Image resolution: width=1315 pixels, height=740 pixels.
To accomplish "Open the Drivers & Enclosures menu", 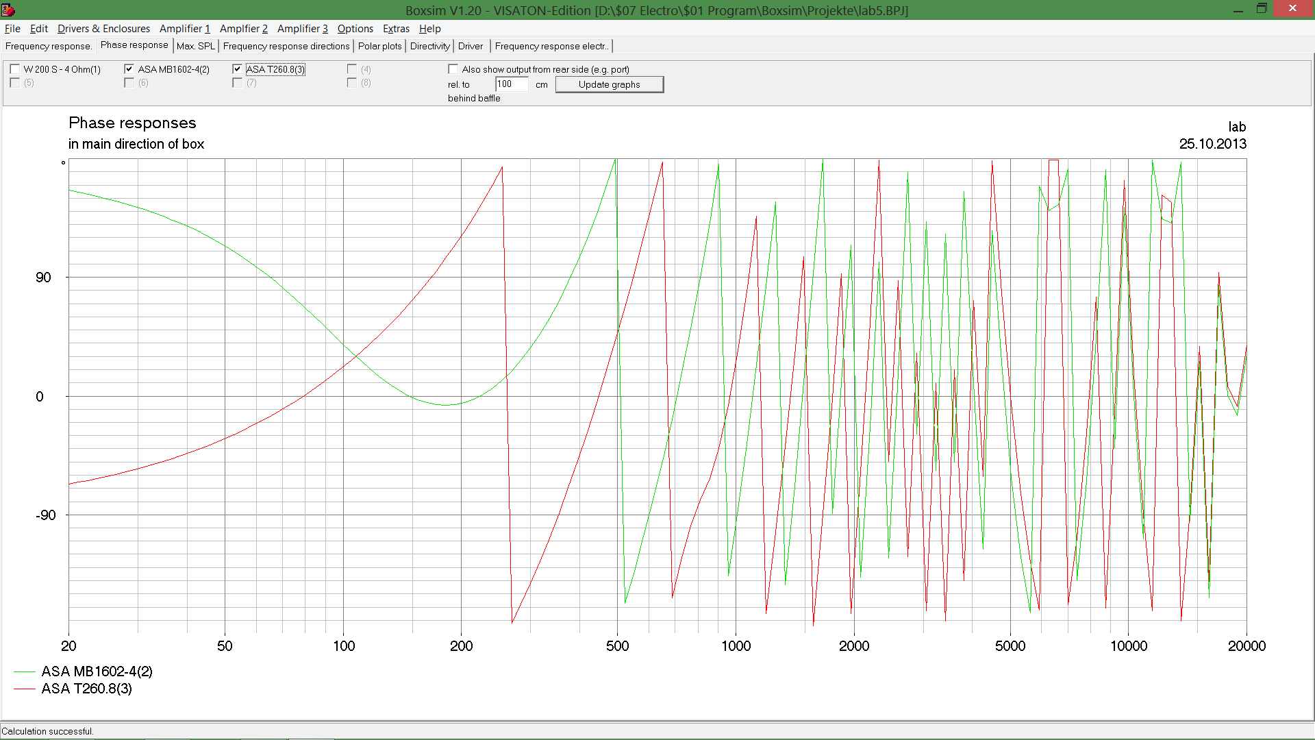I will click(103, 28).
